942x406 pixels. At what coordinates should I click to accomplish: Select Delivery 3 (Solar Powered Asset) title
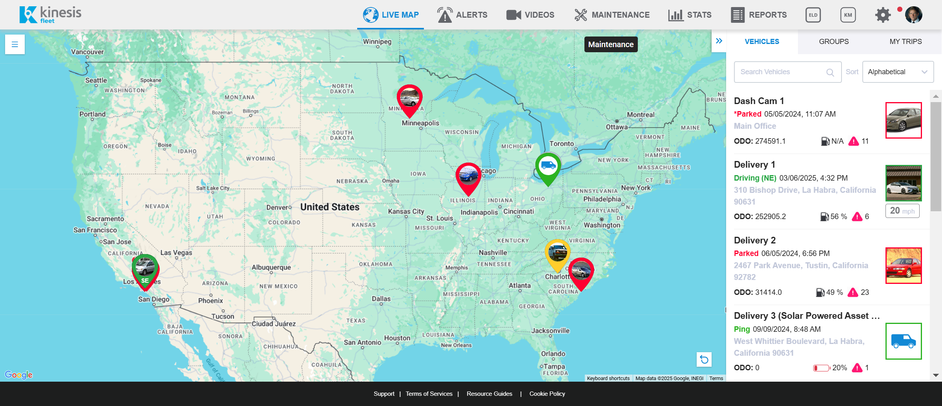tap(807, 316)
